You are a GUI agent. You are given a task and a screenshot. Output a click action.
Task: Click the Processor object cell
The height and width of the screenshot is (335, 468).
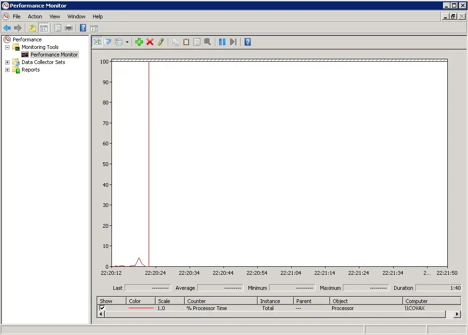342,308
